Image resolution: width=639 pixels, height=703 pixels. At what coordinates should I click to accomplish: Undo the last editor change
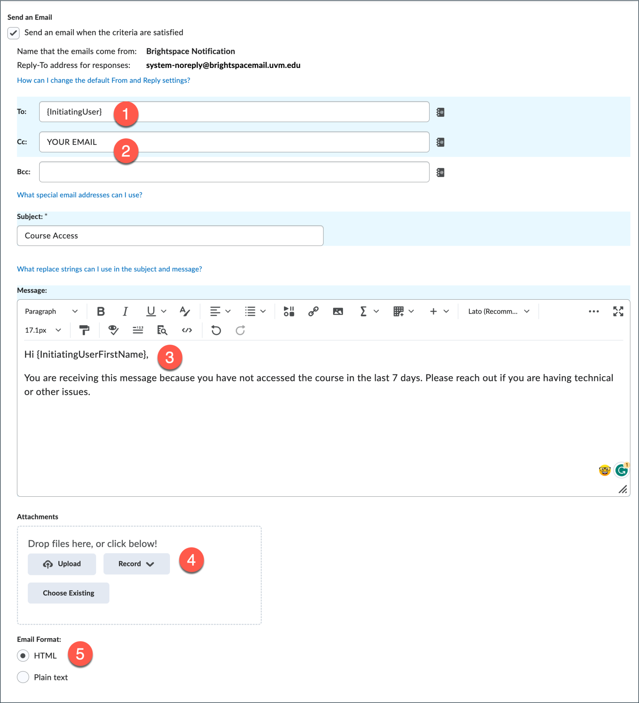pos(216,330)
